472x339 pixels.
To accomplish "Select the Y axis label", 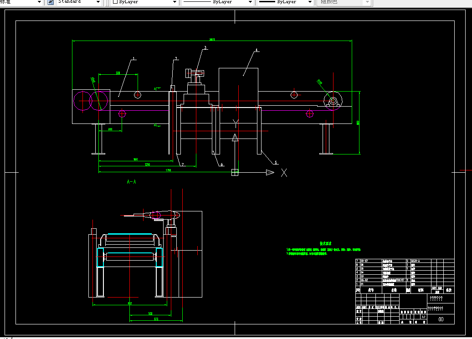I will 236,123.
